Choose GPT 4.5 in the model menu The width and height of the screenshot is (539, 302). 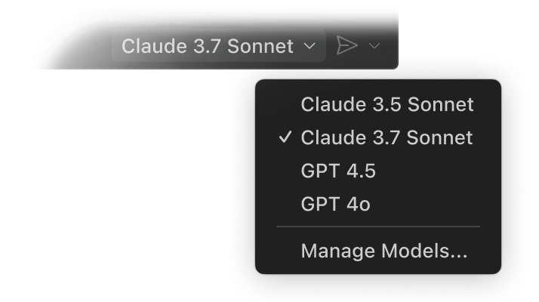(338, 171)
